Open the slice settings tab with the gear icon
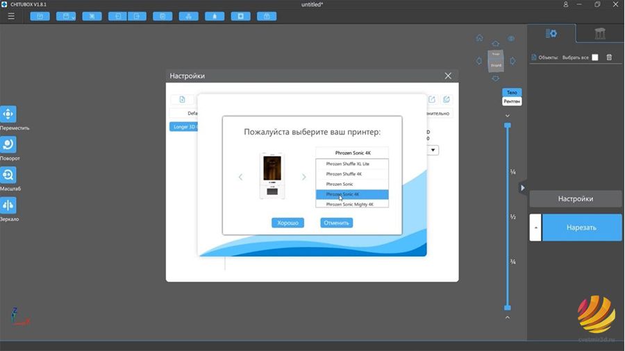This screenshot has height=351, width=625. pyautogui.click(x=551, y=33)
